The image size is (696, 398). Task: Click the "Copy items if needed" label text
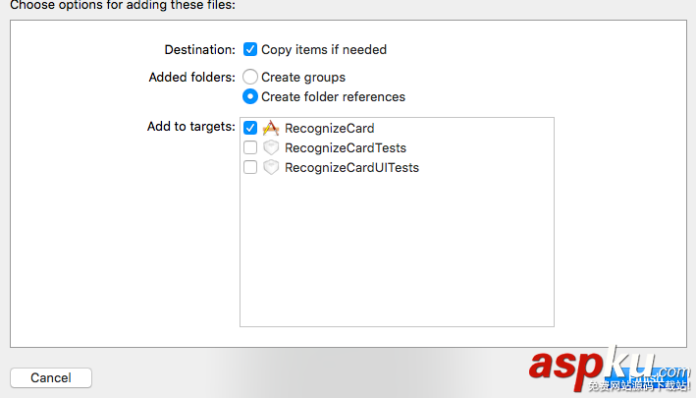coord(324,49)
